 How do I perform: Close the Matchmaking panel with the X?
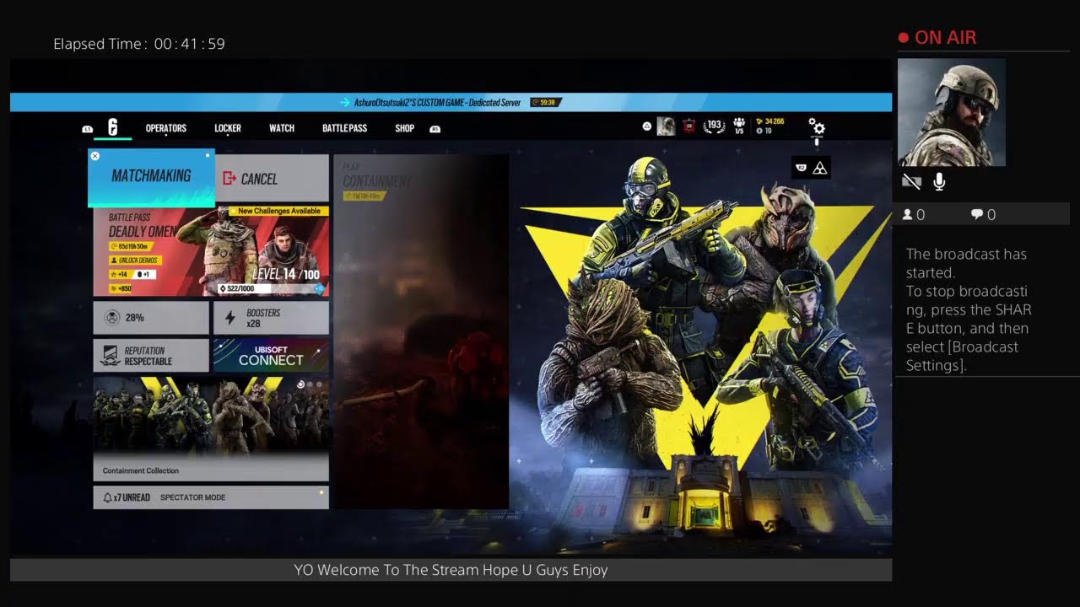95,156
